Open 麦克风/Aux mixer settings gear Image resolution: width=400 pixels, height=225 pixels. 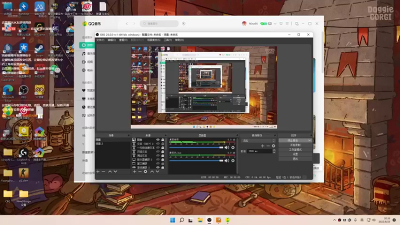coord(232,160)
